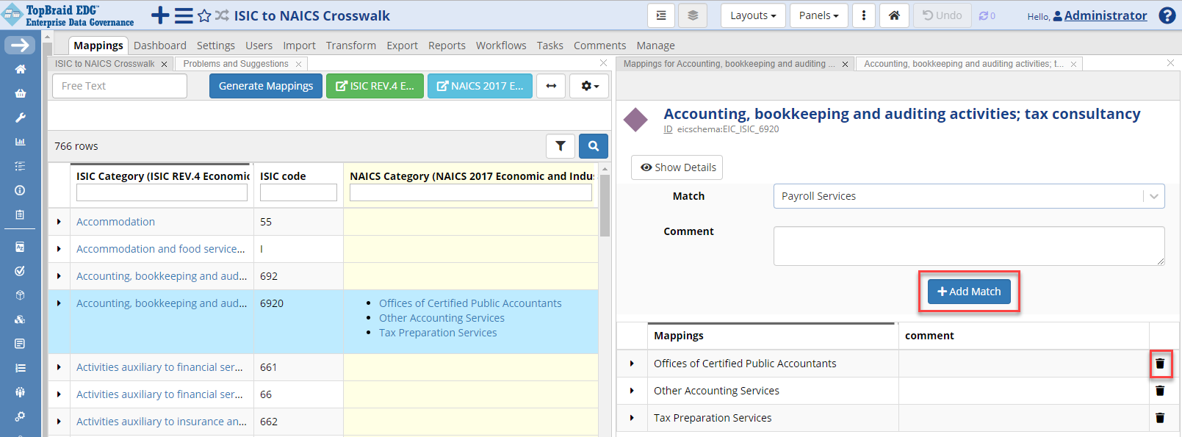Expand the Accommodation row
The width and height of the screenshot is (1182, 437).
point(59,222)
